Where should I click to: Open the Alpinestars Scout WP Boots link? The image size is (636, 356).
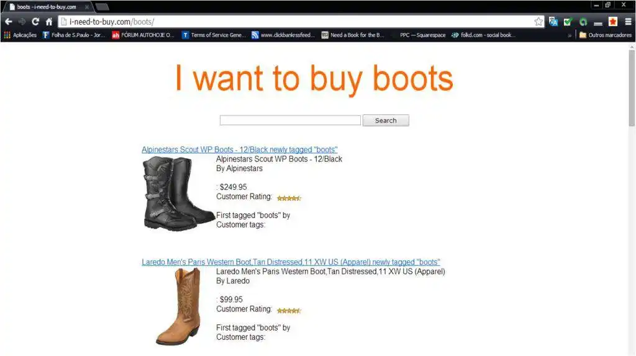coord(239,149)
